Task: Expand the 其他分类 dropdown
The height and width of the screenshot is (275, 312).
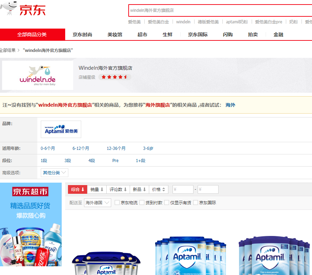Action: (54, 173)
